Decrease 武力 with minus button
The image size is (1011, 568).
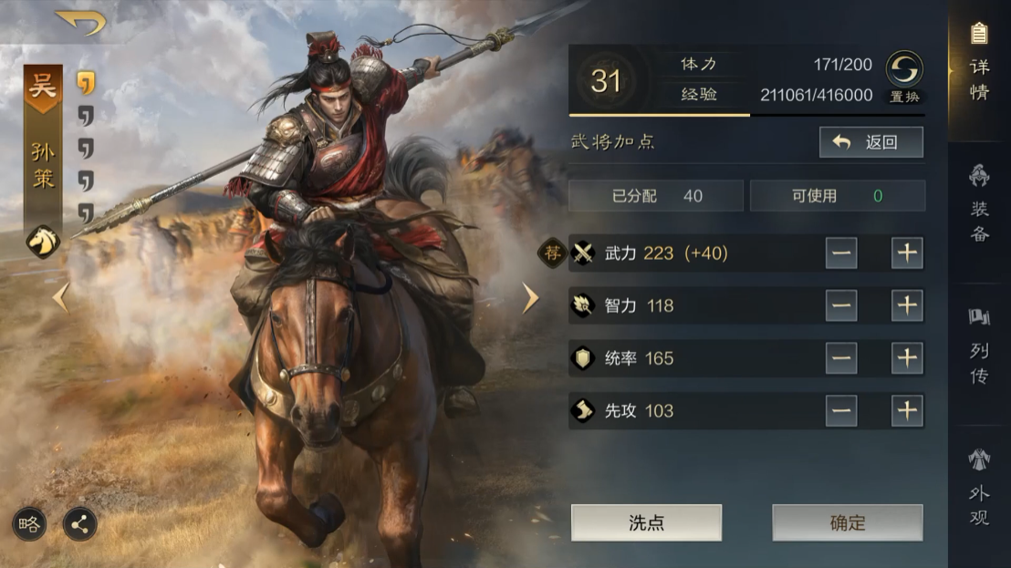coord(841,253)
